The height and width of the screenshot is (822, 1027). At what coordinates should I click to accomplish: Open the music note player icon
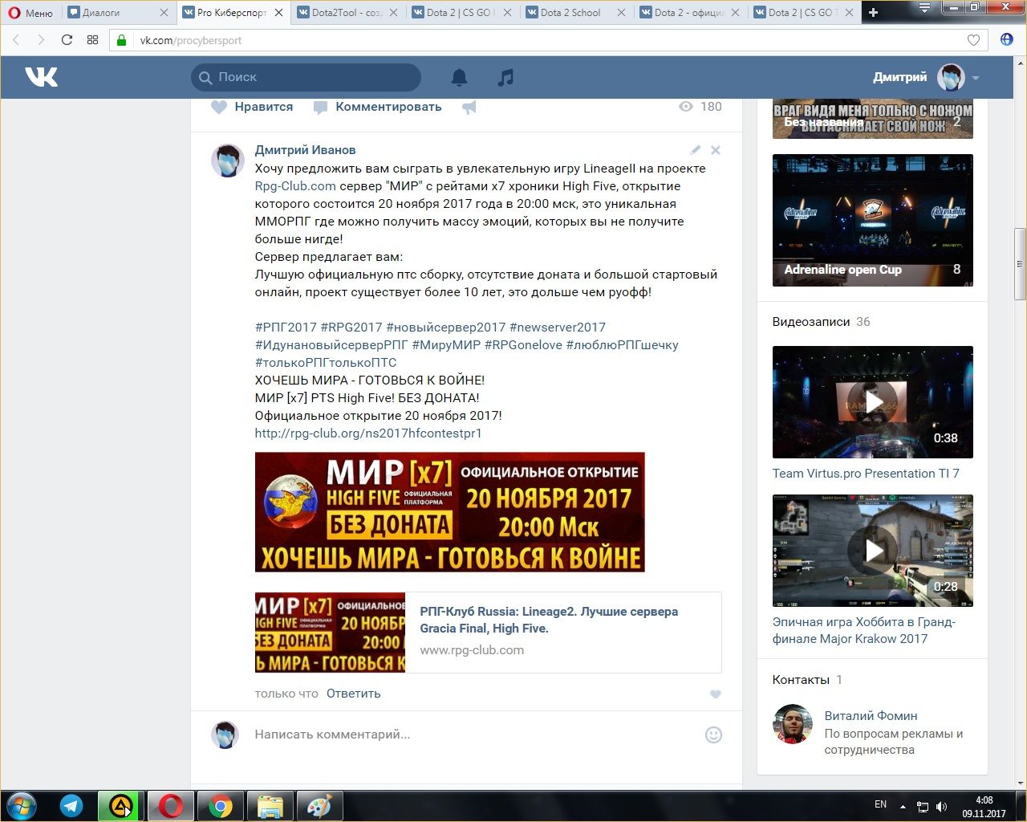(x=505, y=77)
